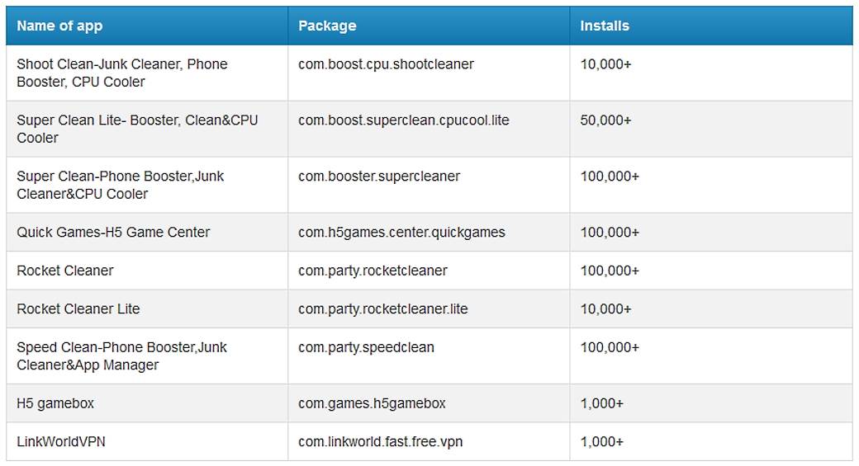
Task: Select the Quick Games-H5 Game Center entry
Action: 113,233
